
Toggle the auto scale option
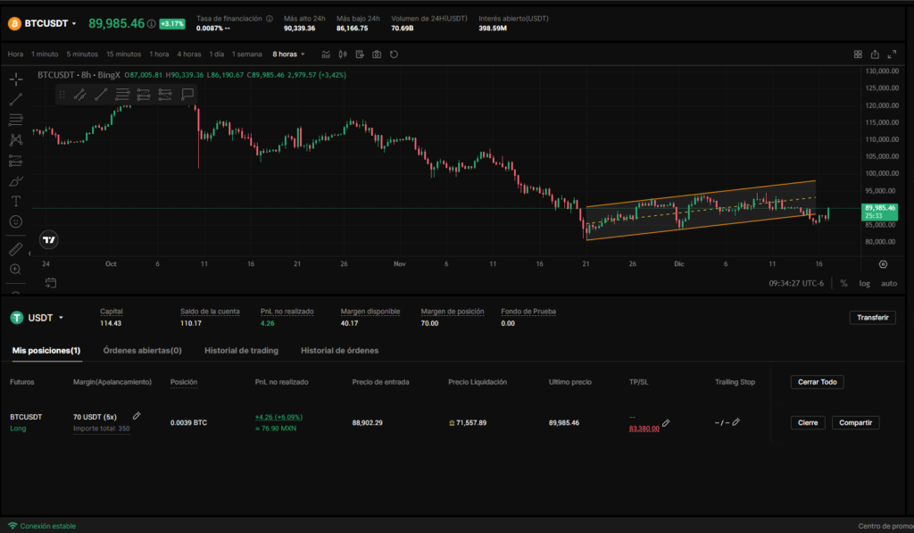889,283
